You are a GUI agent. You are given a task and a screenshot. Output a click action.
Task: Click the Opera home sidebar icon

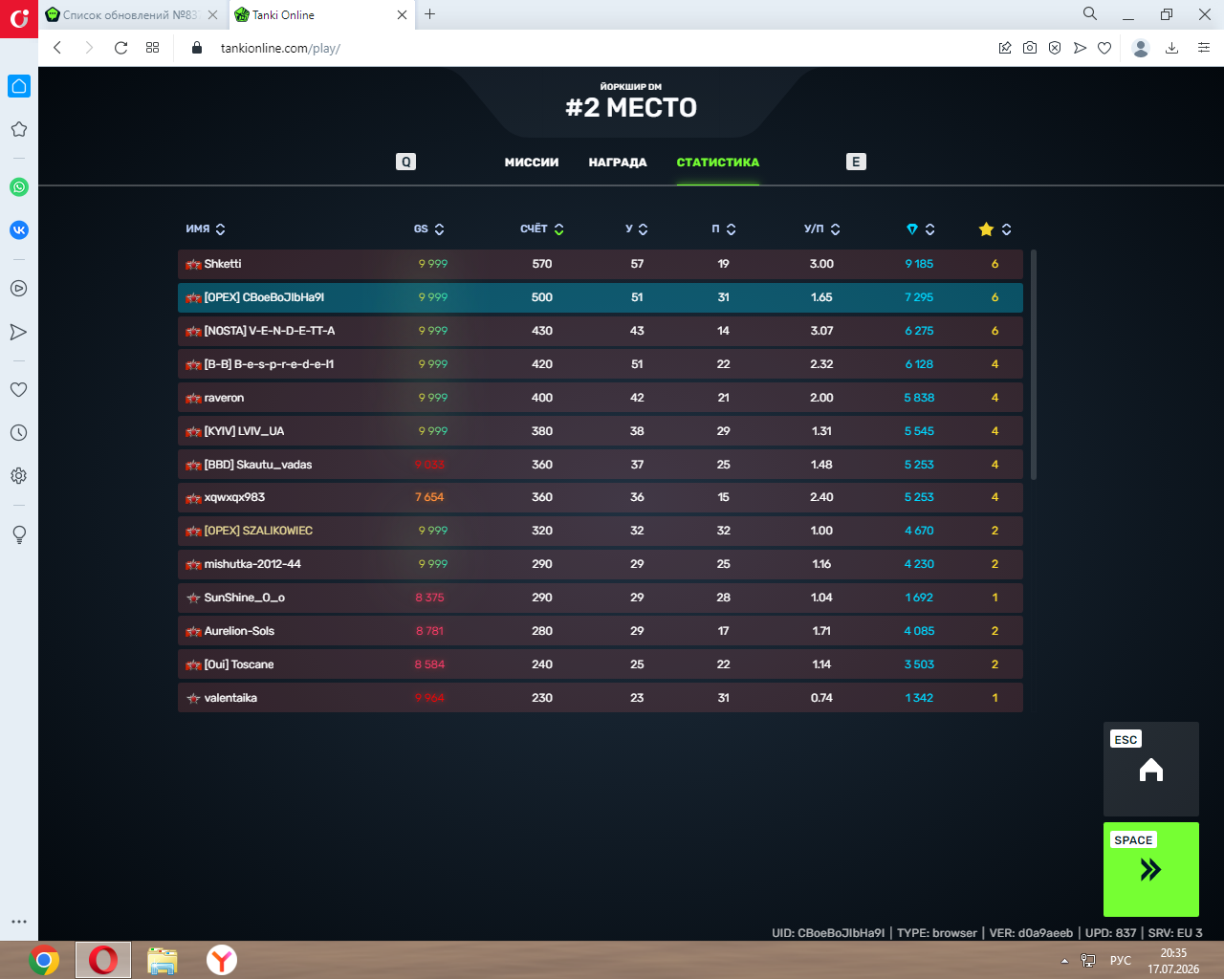click(19, 86)
